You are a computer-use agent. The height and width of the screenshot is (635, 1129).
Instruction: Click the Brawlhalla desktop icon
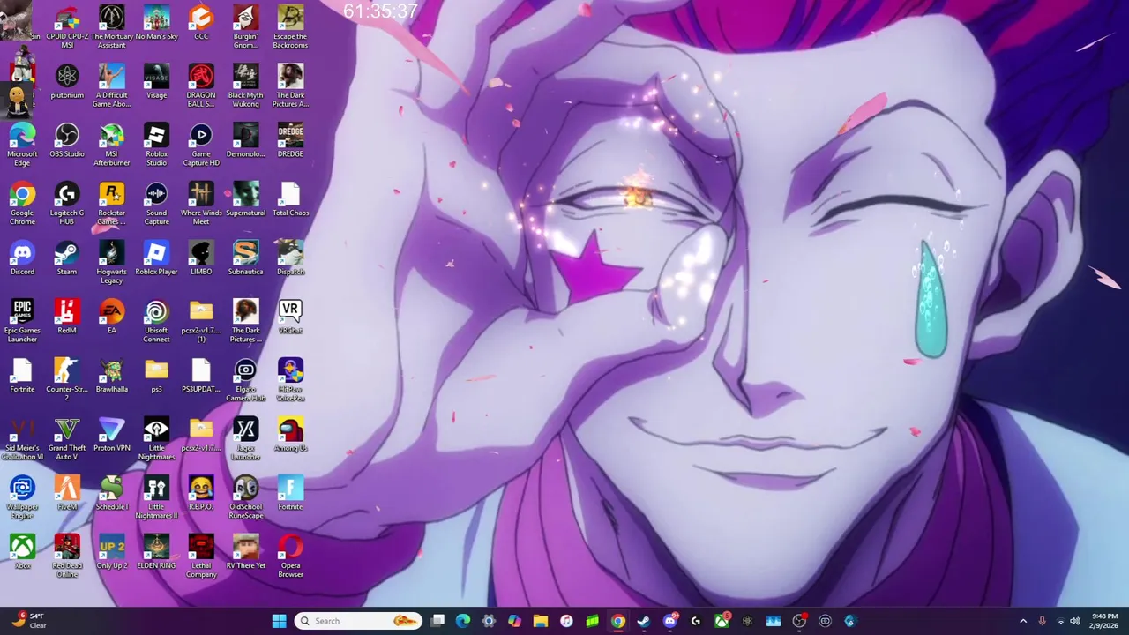[x=112, y=377]
